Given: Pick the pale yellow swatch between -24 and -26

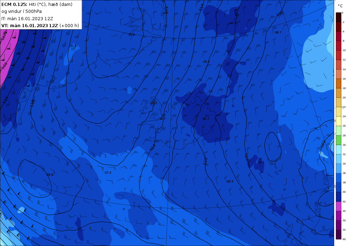Looking at the screenshot, I should pyautogui.click(x=339, y=121).
